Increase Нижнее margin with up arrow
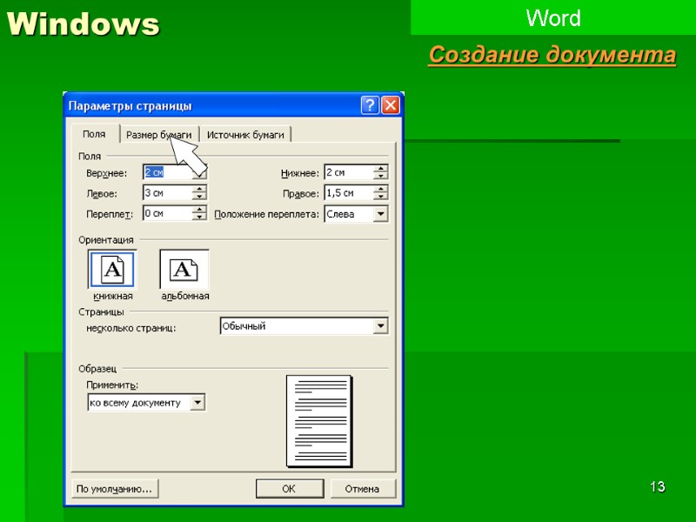The height and width of the screenshot is (522, 696). click(x=381, y=169)
